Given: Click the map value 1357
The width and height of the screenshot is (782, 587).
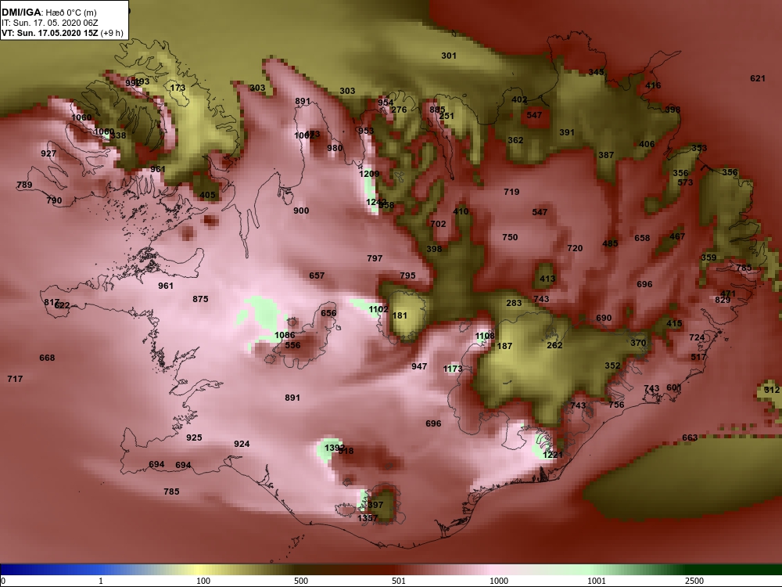Looking at the screenshot, I should [x=368, y=517].
